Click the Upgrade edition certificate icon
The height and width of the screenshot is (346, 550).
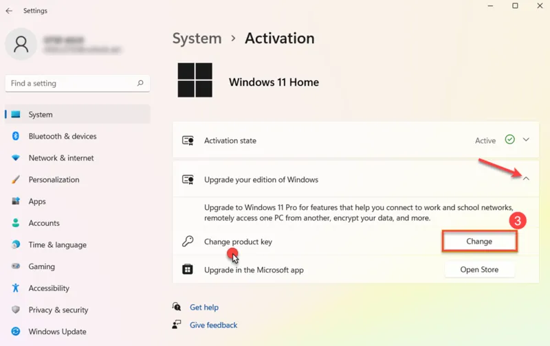(188, 180)
